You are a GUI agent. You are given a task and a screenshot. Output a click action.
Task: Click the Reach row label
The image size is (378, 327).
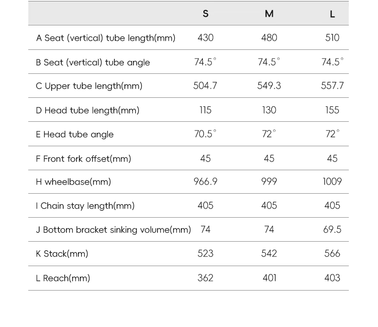(63, 278)
